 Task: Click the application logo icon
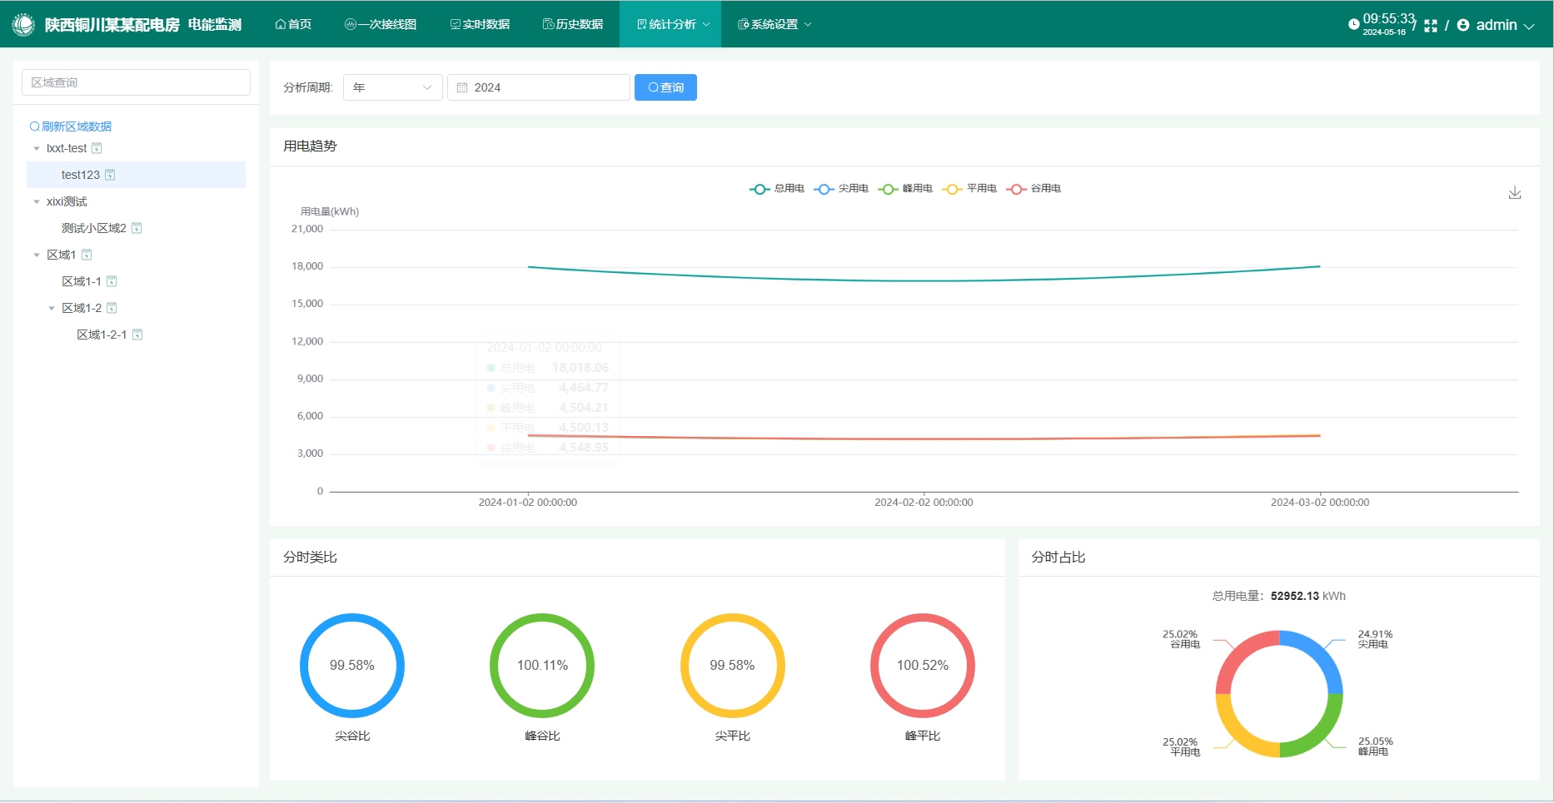point(23,24)
